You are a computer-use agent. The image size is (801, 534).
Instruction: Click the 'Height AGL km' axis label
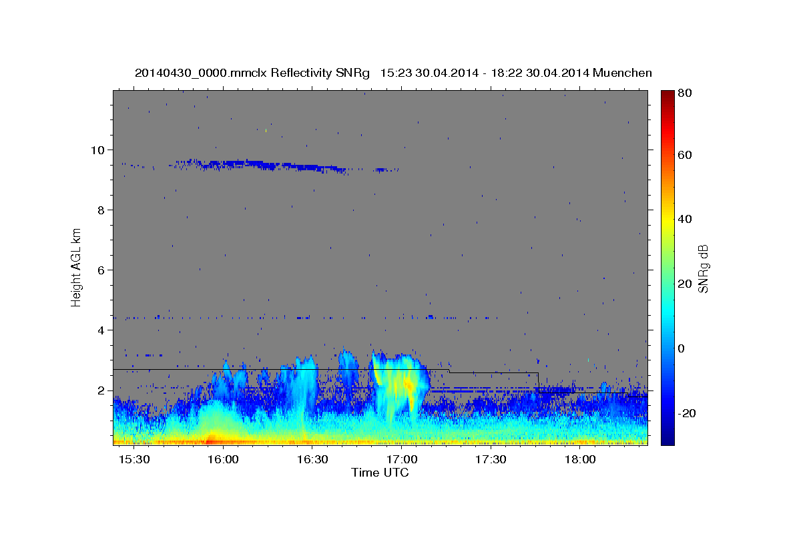(x=77, y=268)
